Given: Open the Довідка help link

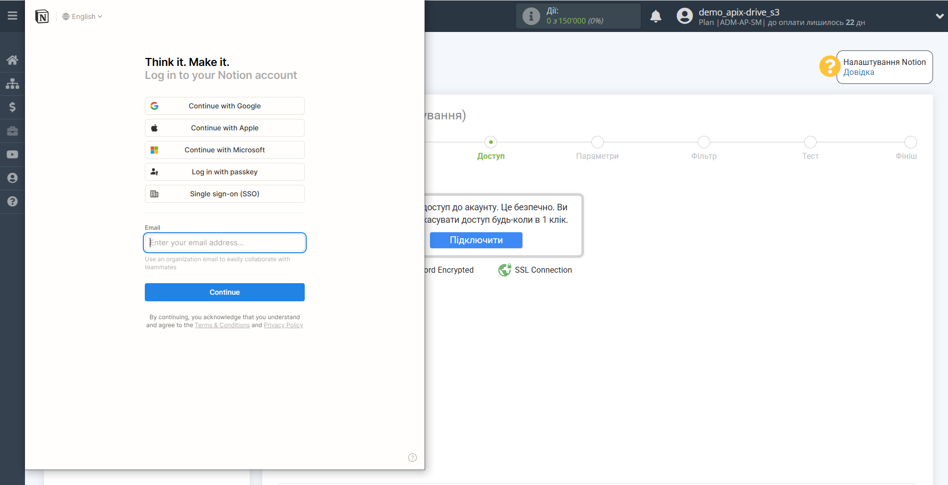Looking at the screenshot, I should (x=859, y=72).
